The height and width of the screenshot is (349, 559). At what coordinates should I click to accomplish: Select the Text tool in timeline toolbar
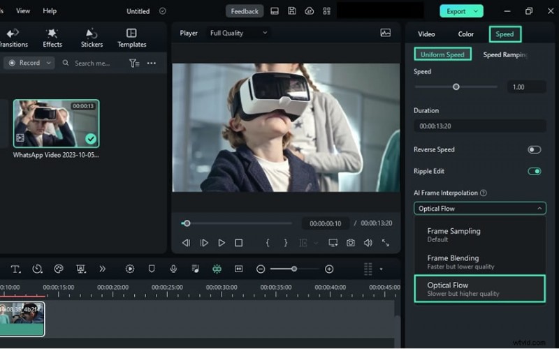click(x=15, y=269)
